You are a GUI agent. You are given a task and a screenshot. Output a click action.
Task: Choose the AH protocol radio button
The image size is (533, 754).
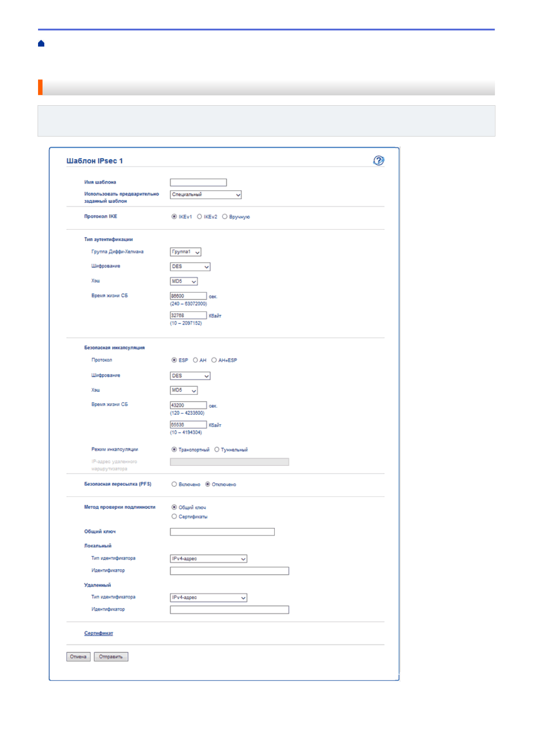pyautogui.click(x=196, y=360)
